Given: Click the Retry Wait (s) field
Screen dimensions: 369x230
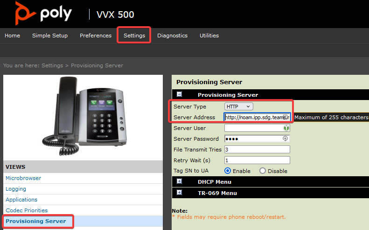Looking at the screenshot, I should pyautogui.click(x=257, y=160).
